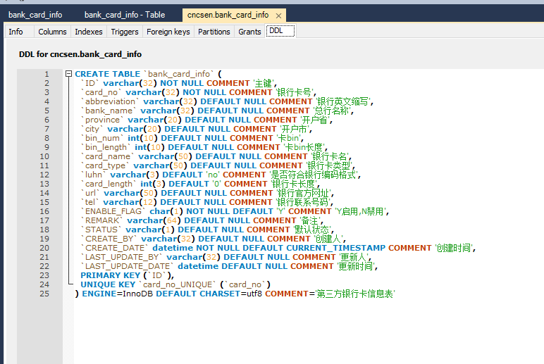This screenshot has width=544, height=364.
Task: Close the cncsen.bank_card_info tab
Action: [279, 15]
